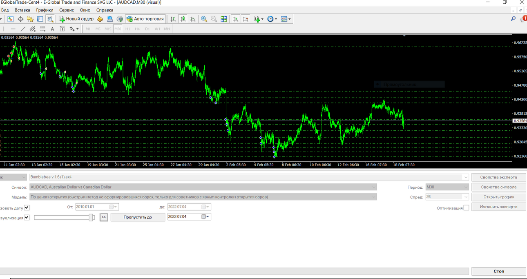Open the notifications chat bubble icon
Screen dimensions: 527x279
523,19
